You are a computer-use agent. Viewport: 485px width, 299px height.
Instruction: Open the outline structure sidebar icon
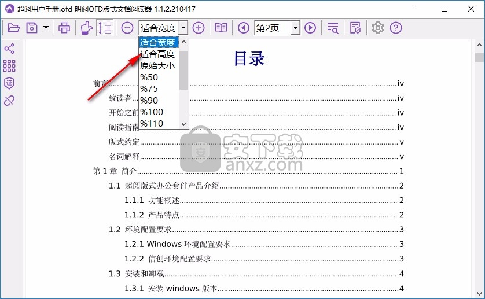pos(9,49)
